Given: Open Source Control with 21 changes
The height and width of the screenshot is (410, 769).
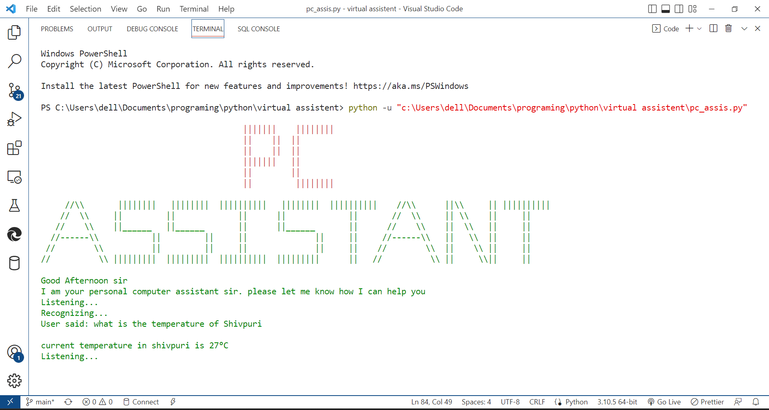Looking at the screenshot, I should [x=14, y=90].
